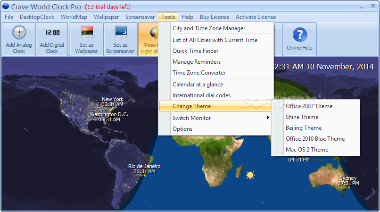Open the Help menu
The height and width of the screenshot is (212, 380).
187,17
